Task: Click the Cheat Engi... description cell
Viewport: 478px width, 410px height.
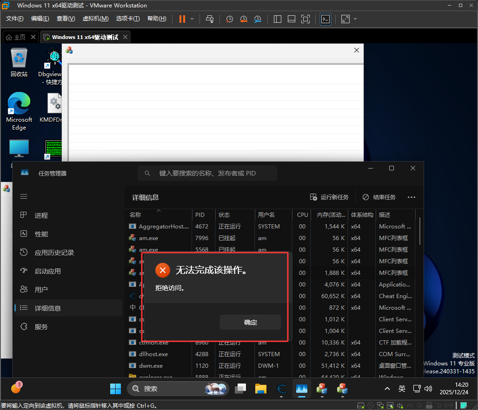Action: click(x=395, y=296)
